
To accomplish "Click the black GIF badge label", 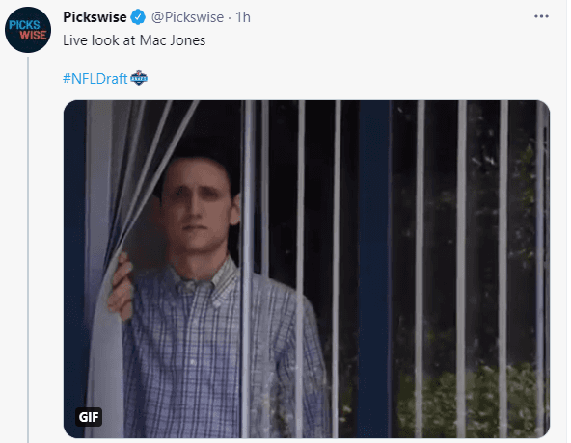I will click(89, 417).
